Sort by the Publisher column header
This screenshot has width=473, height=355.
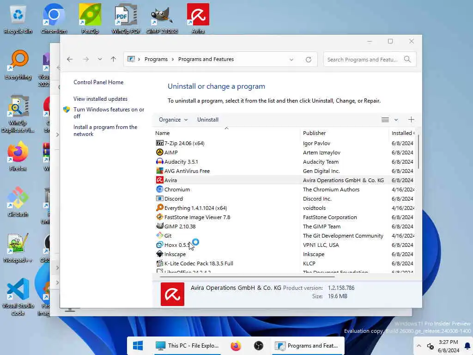(344, 133)
